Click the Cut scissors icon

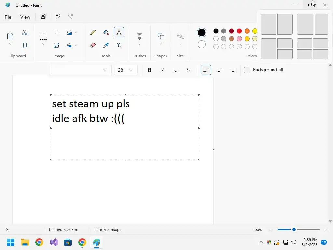(x=25, y=32)
